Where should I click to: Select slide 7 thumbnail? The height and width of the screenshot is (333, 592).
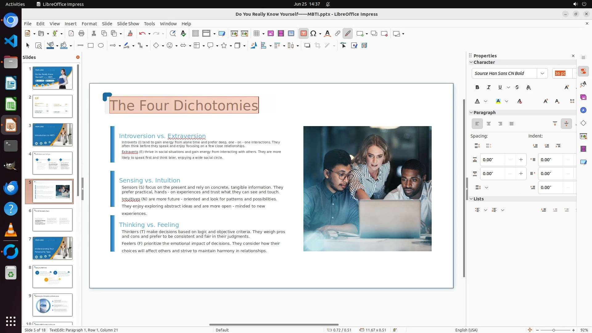pyautogui.click(x=52, y=248)
